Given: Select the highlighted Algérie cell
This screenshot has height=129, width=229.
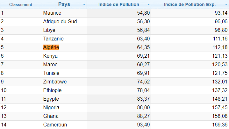Looking at the screenshot, I should [51, 47].
